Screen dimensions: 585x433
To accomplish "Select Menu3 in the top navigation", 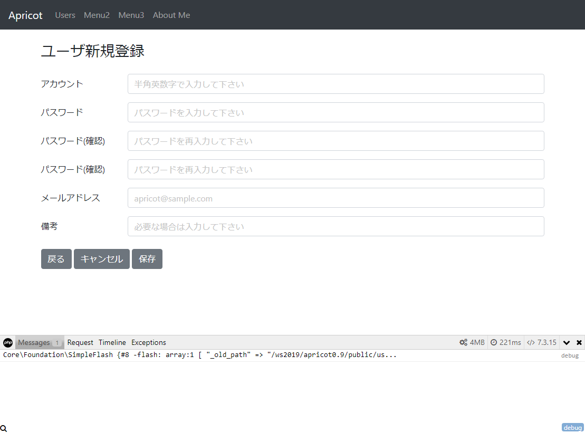I will [131, 15].
